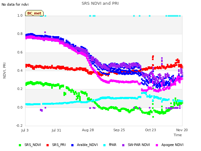Screen dimensions: 201x151
Task: Click the Aug 28 x-axis tick label
Action: [x=88, y=130]
